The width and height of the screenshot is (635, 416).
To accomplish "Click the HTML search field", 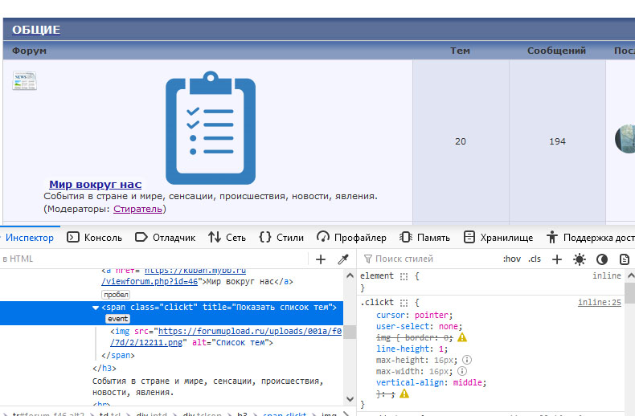I will click(x=154, y=259).
